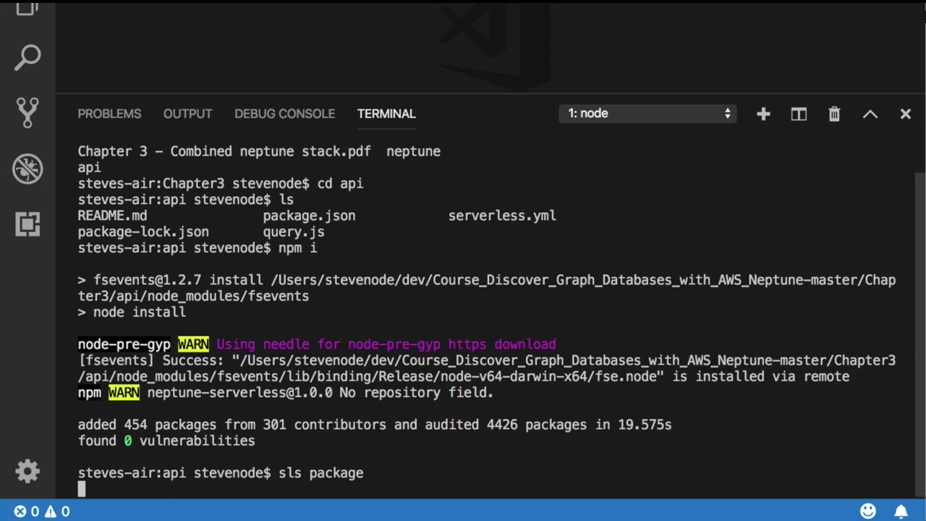
Task: Open notifications bell in status bar
Action: click(x=901, y=512)
